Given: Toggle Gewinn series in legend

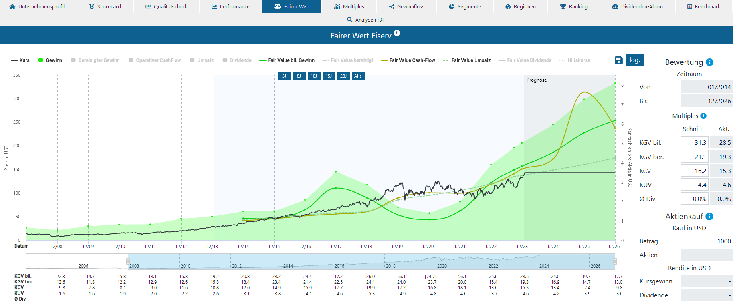Looking at the screenshot, I should pyautogui.click(x=50, y=60).
